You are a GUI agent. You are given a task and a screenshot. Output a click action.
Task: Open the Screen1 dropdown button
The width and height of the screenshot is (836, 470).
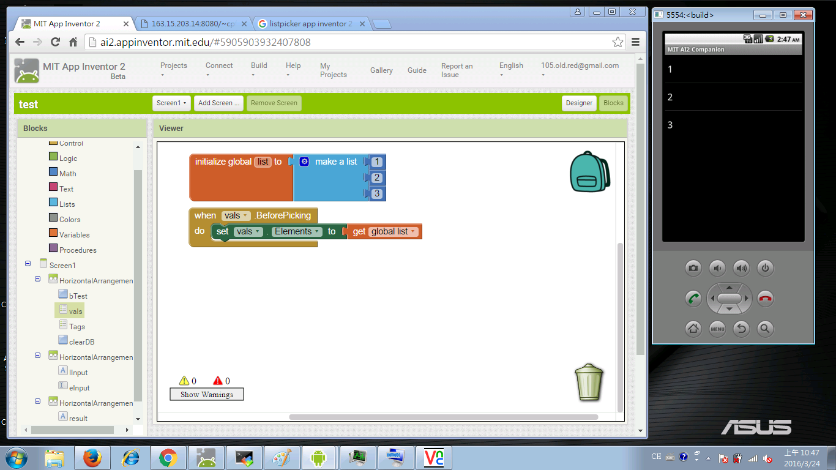pyautogui.click(x=171, y=103)
